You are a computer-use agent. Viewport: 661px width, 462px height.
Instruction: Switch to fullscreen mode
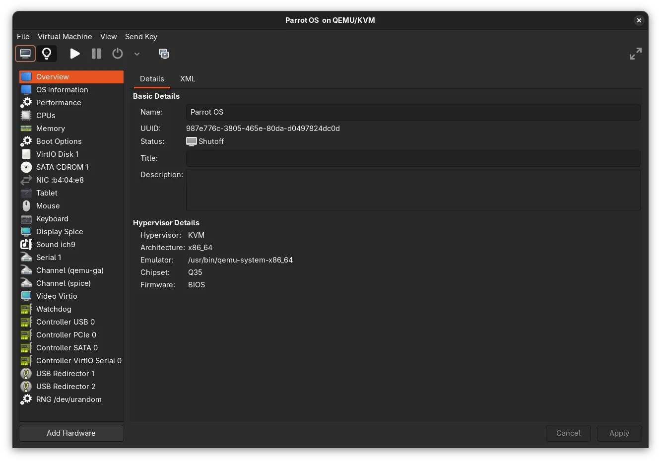[636, 54]
